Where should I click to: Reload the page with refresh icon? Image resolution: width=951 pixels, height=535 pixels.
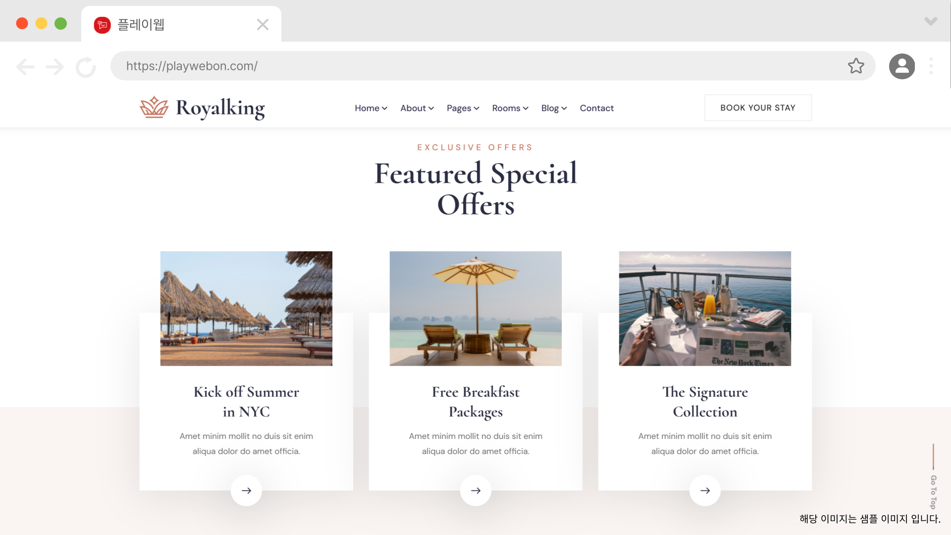tap(86, 67)
